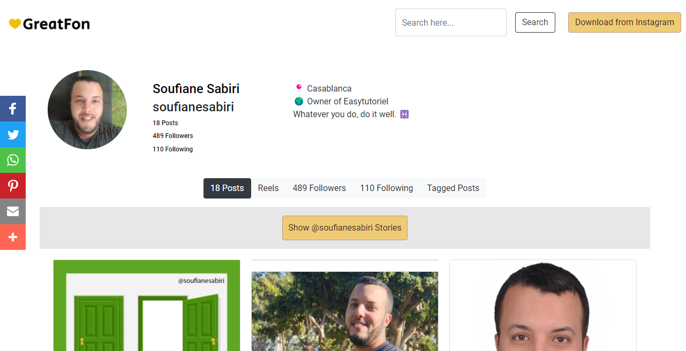Share by email envelope icon
The height and width of the screenshot is (351, 686).
[x=13, y=211]
